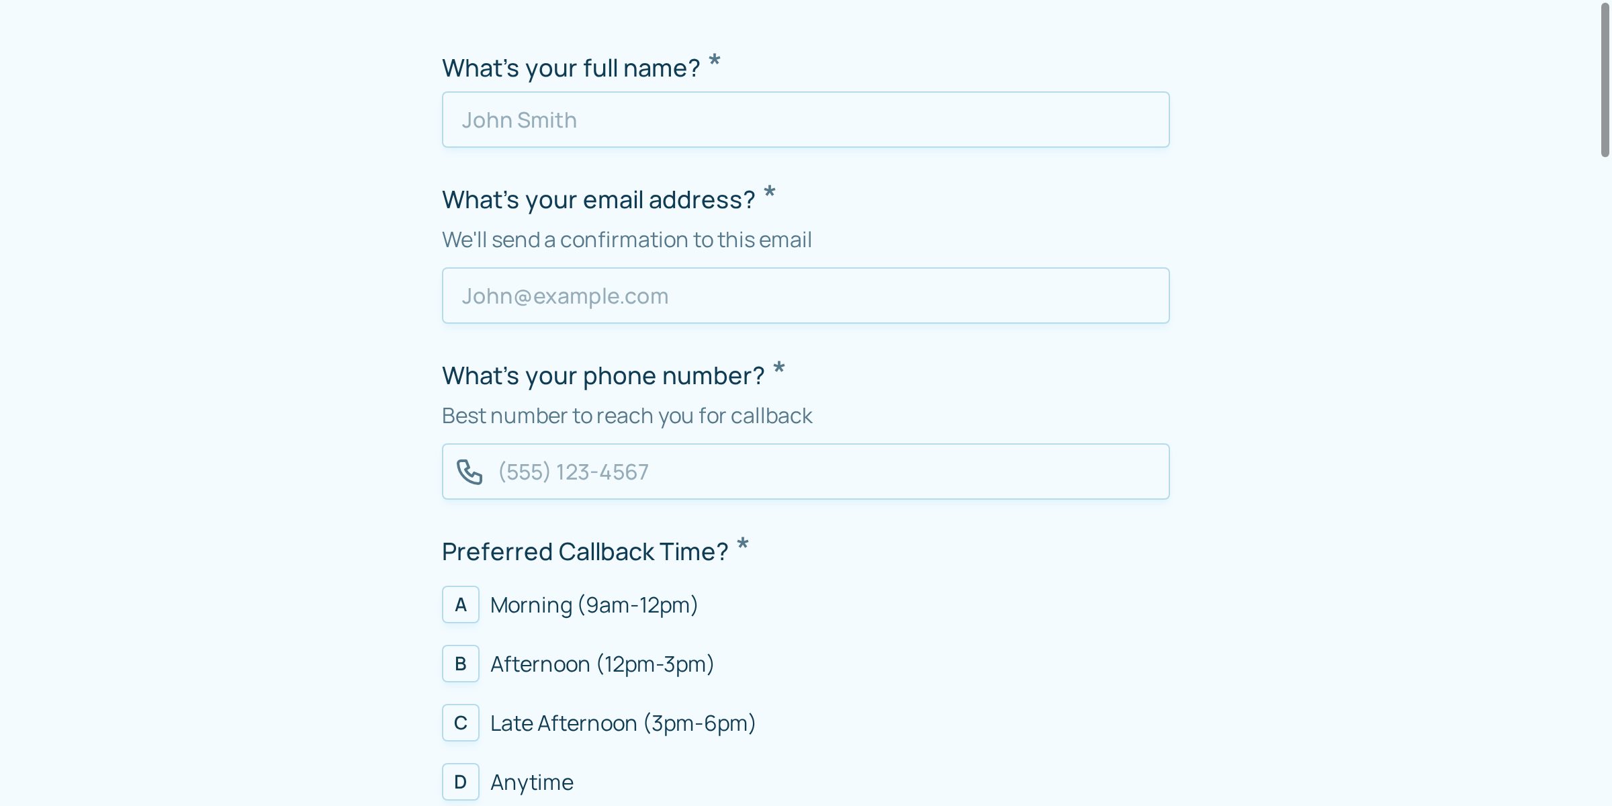The width and height of the screenshot is (1612, 806).
Task: Click the "What's your full name?" label
Action: (571, 68)
